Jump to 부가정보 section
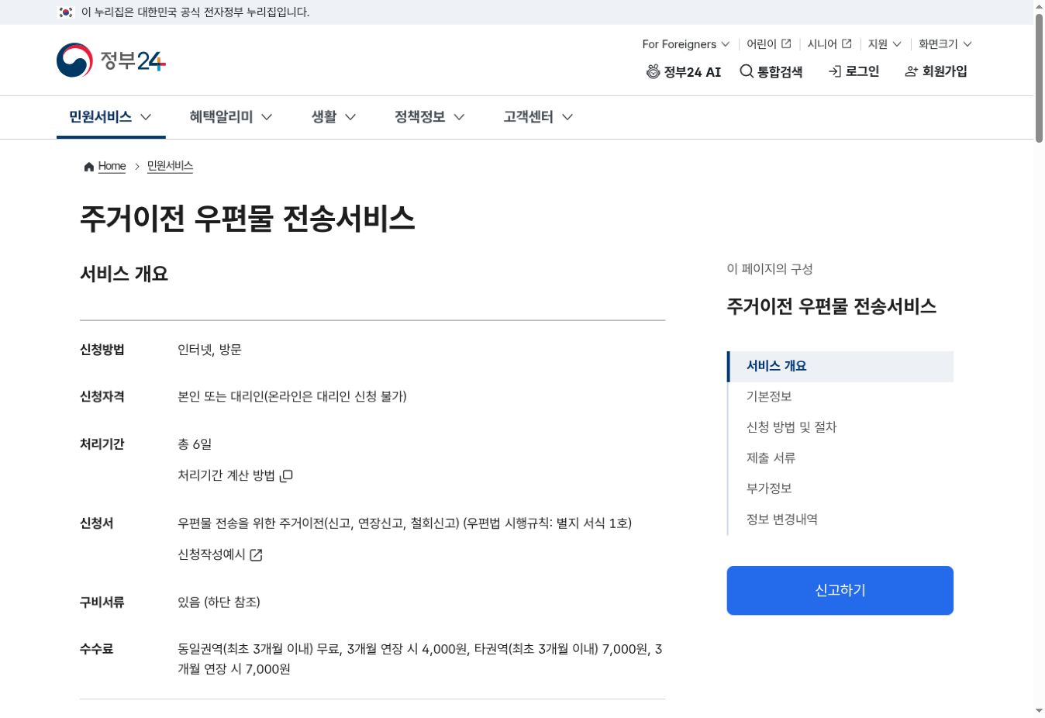 [x=769, y=488]
